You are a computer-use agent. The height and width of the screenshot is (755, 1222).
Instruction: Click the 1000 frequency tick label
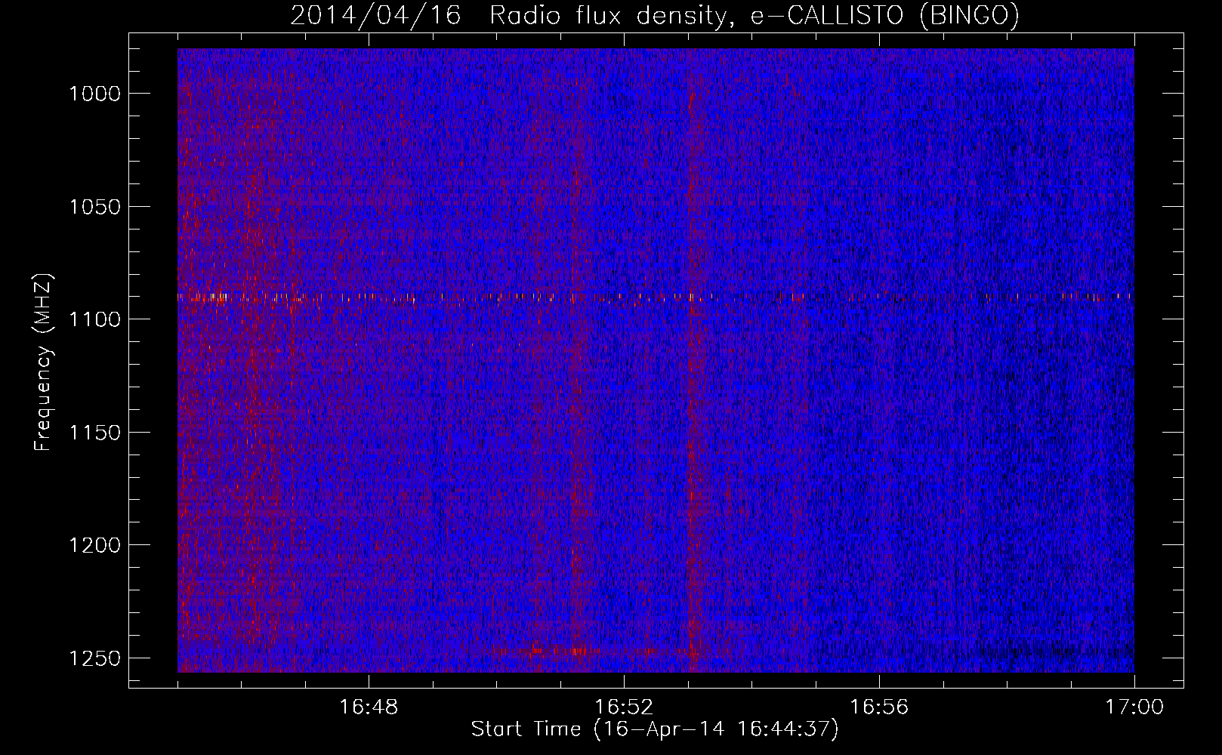coord(94,94)
